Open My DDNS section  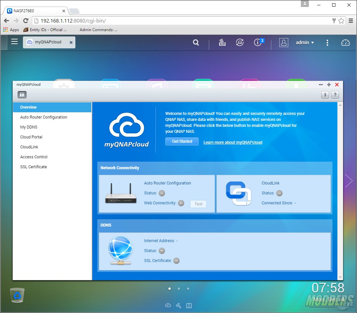point(52,127)
